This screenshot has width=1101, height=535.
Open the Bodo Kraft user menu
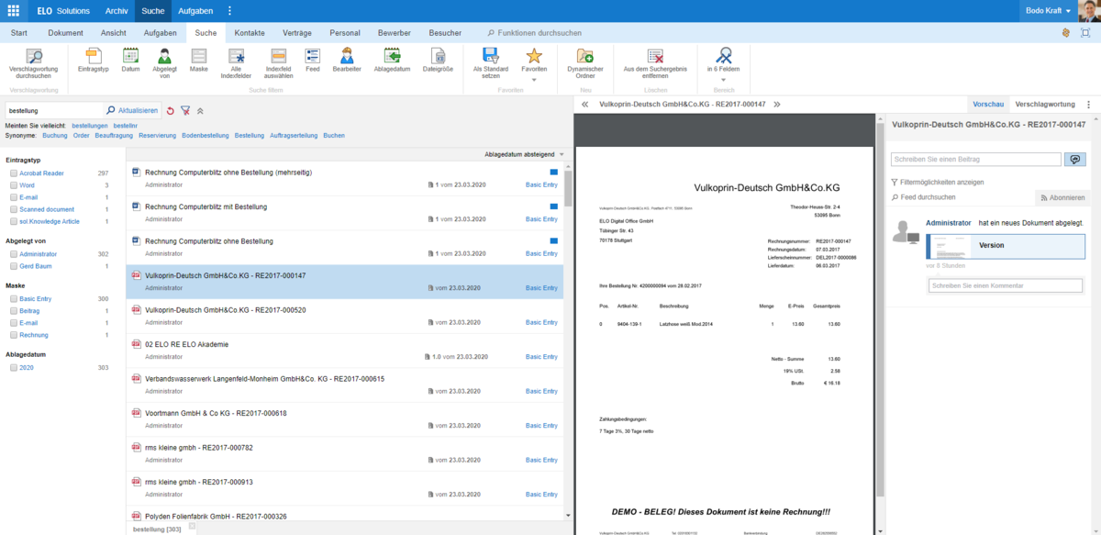pyautogui.click(x=1046, y=11)
